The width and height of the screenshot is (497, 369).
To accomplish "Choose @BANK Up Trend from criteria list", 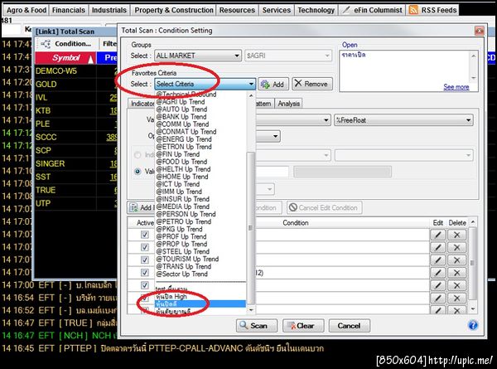I will [x=181, y=117].
